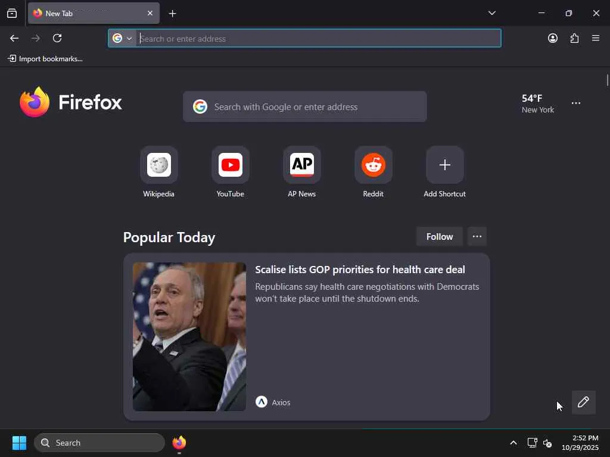Click the Popular Today heading
Viewport: 610px width, 457px height.
(169, 237)
